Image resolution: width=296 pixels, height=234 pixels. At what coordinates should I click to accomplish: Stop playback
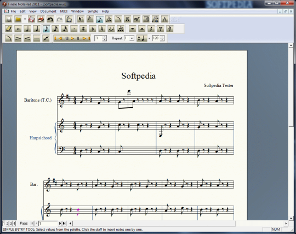tap(67, 38)
